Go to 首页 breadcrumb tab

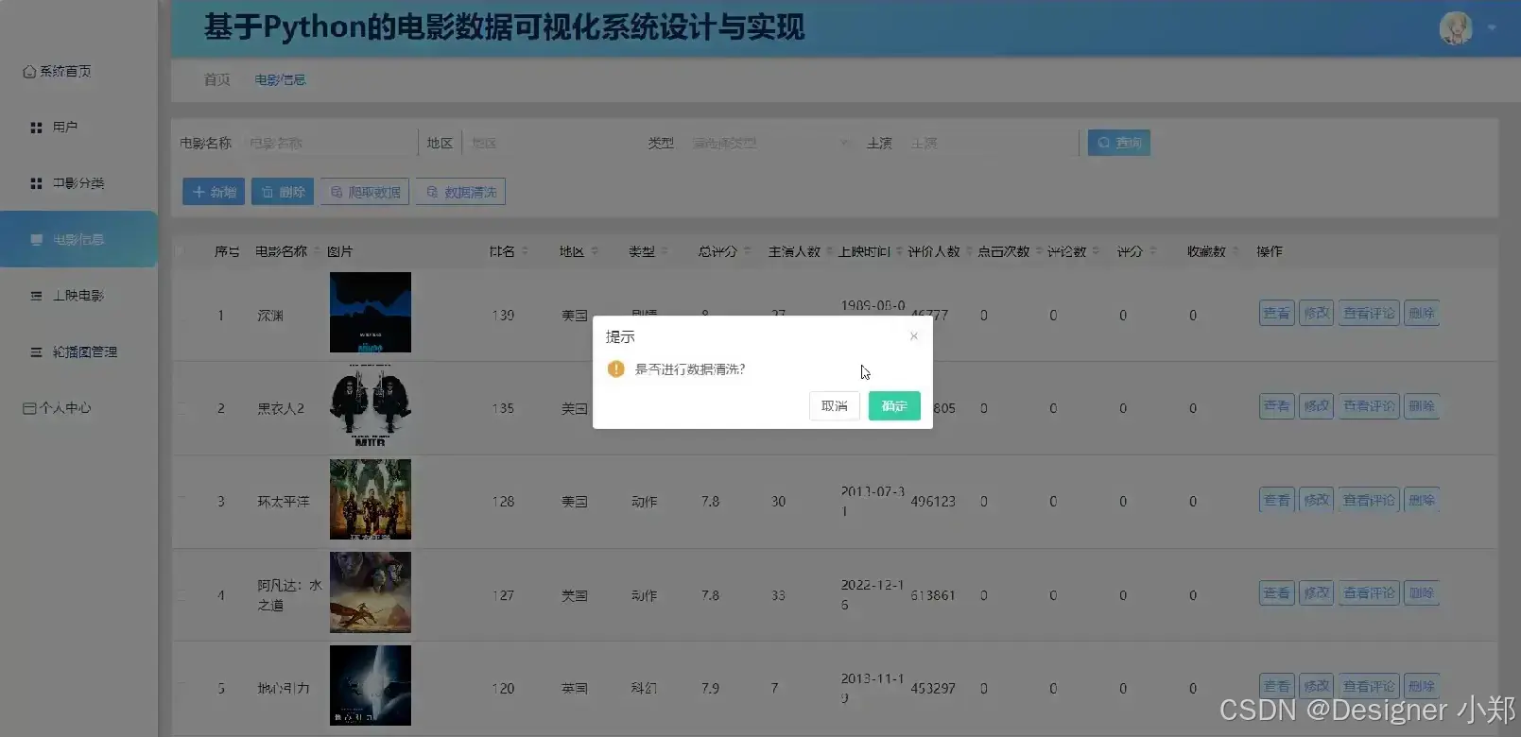tap(217, 79)
